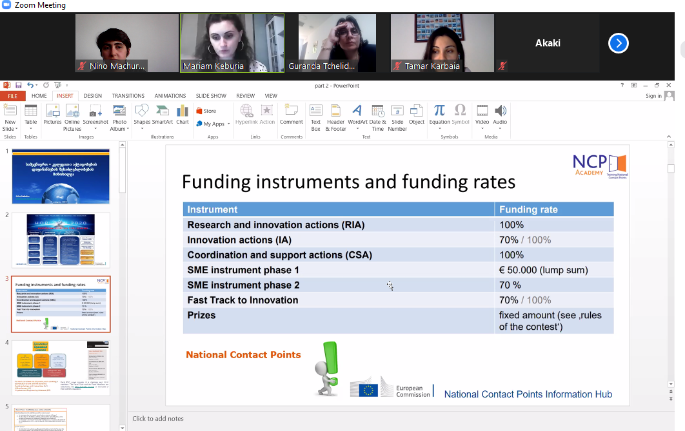Insert Pictures from the ribbon
The height and width of the screenshot is (431, 685).
pyautogui.click(x=52, y=111)
